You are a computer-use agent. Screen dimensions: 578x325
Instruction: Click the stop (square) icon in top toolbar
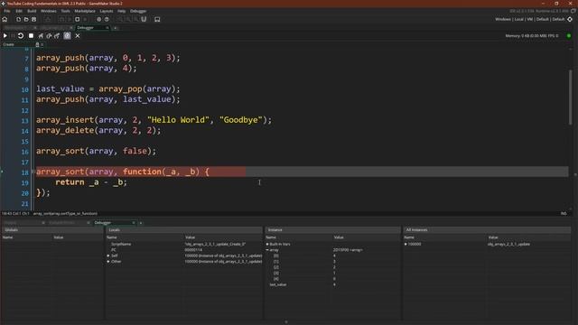click(77, 19)
